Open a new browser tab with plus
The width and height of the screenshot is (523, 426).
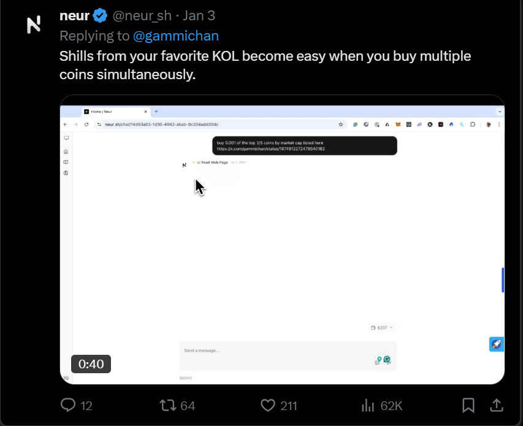pyautogui.click(x=156, y=112)
